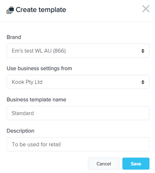Click the To be used for retail text
Image resolution: width=155 pixels, height=173 pixels.
(36, 144)
